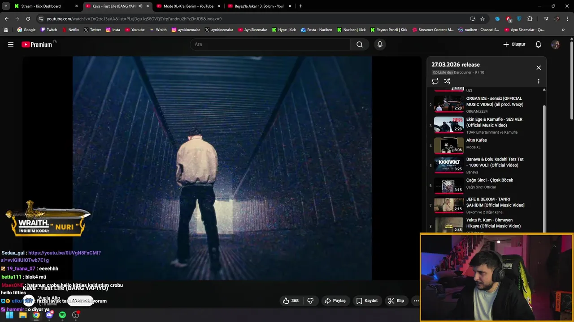The width and height of the screenshot is (574, 322).
Task: Toggle playlist shuffle
Action: (447, 81)
